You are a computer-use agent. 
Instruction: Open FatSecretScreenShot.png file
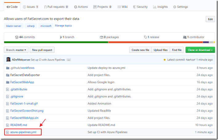click(x=27, y=111)
